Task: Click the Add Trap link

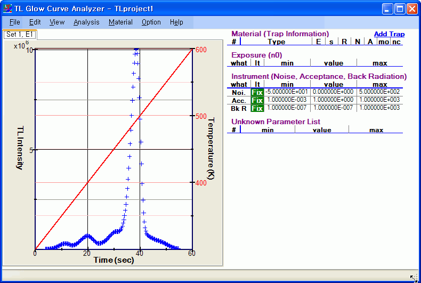Action: 389,34
